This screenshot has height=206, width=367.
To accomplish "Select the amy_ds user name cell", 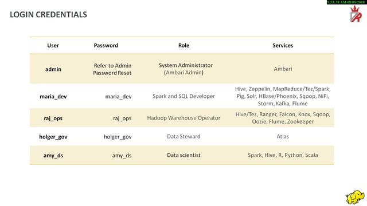I will [53, 156].
